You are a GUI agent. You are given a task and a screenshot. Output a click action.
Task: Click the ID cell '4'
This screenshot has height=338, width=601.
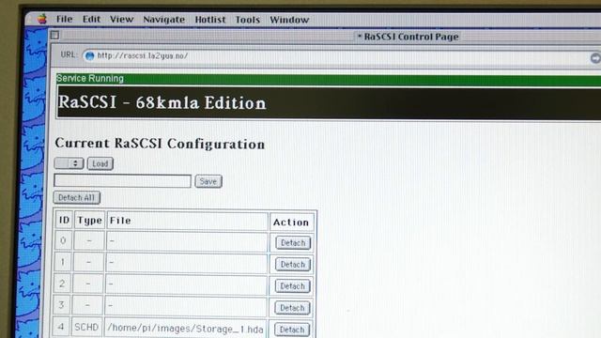[x=61, y=327]
